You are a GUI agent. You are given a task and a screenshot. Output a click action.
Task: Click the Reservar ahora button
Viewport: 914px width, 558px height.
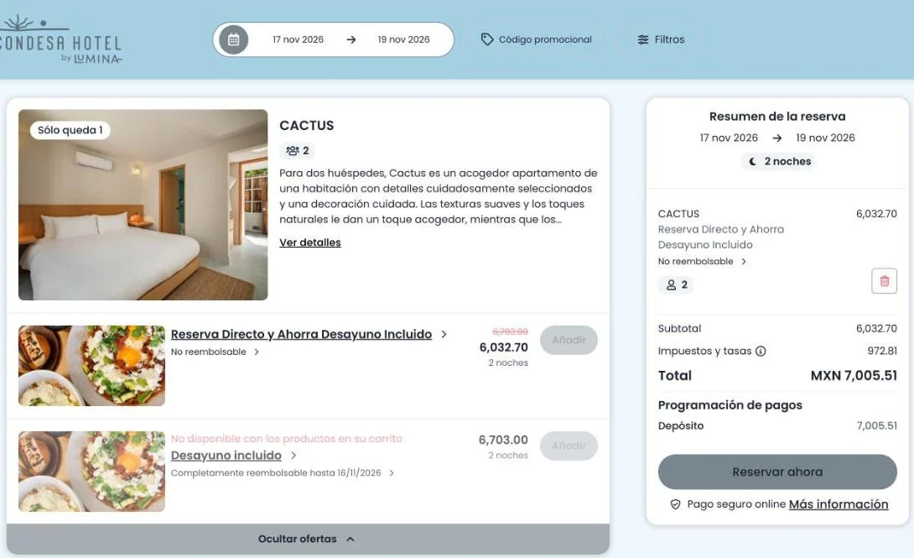777,472
